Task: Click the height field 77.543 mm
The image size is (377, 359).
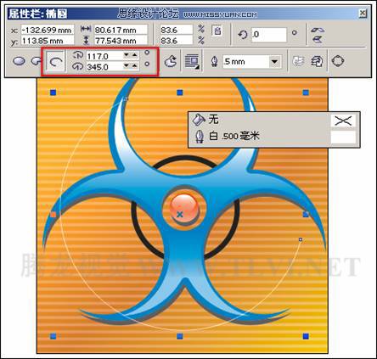Action: [121, 41]
